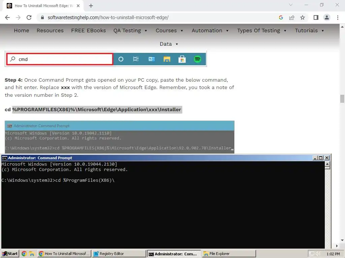Click the page scroll up arrow
The image size is (345, 258).
click(342, 27)
